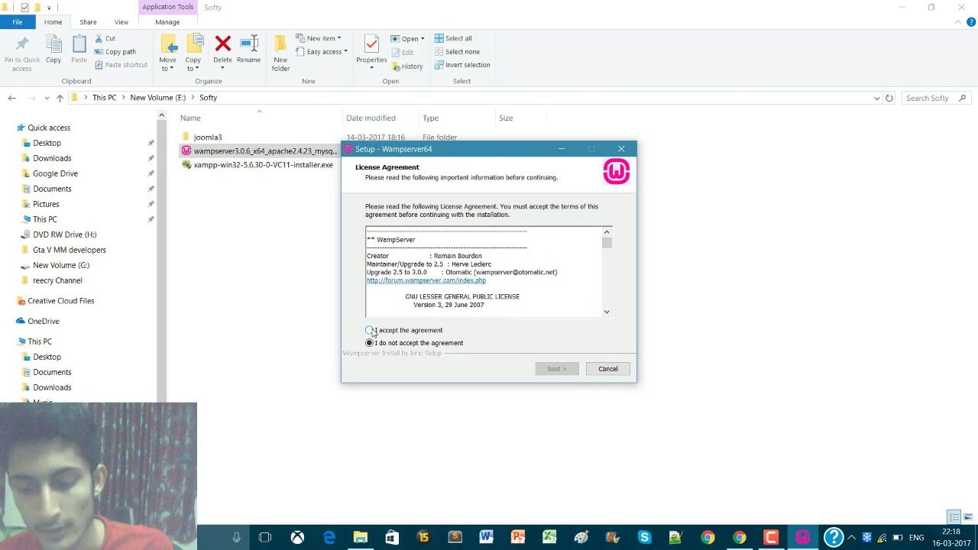Show hidden system tray icons

click(851, 538)
